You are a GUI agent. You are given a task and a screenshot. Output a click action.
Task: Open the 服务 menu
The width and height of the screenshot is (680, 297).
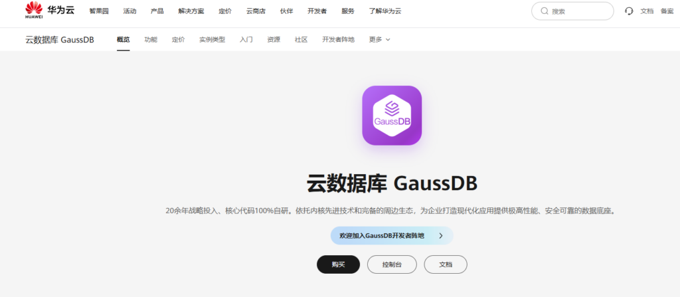pyautogui.click(x=348, y=11)
